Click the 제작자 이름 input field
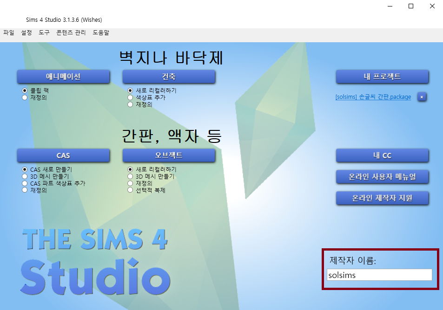This screenshot has height=310, width=443. [x=379, y=275]
